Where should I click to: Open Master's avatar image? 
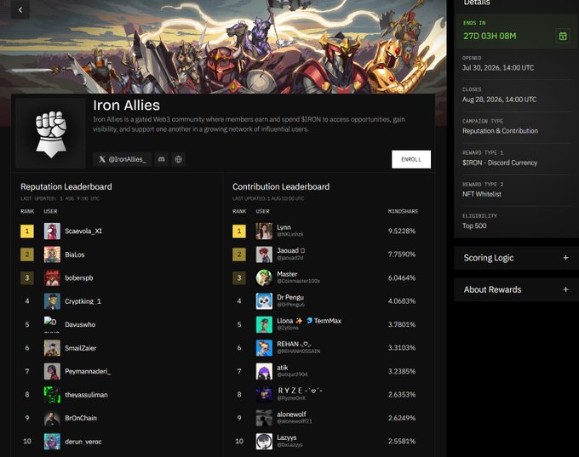point(264,277)
